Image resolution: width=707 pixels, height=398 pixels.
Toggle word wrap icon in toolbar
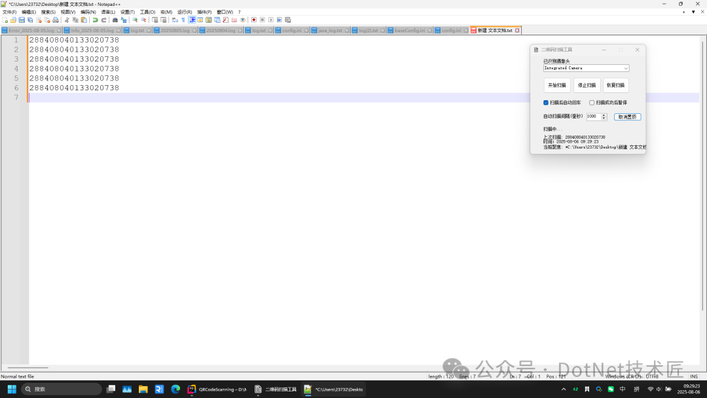[x=175, y=20]
